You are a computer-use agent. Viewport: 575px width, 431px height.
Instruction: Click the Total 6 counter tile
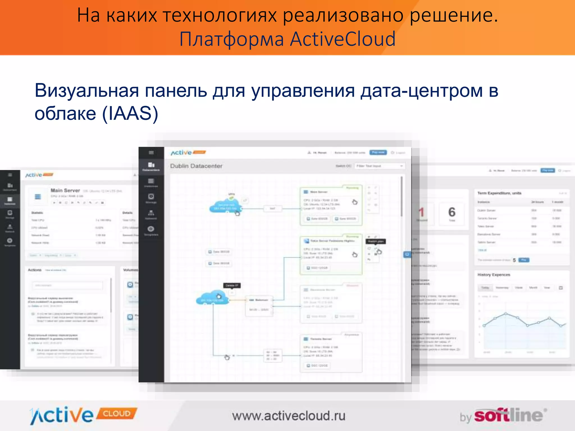451,214
